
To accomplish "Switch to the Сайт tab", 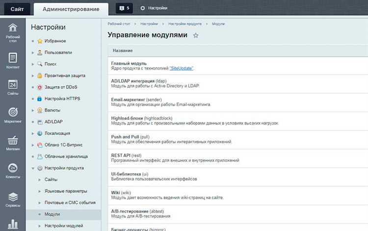I will (x=17, y=9).
